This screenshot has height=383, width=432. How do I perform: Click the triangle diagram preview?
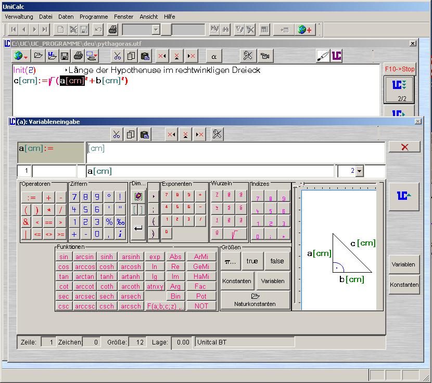[x=339, y=250]
